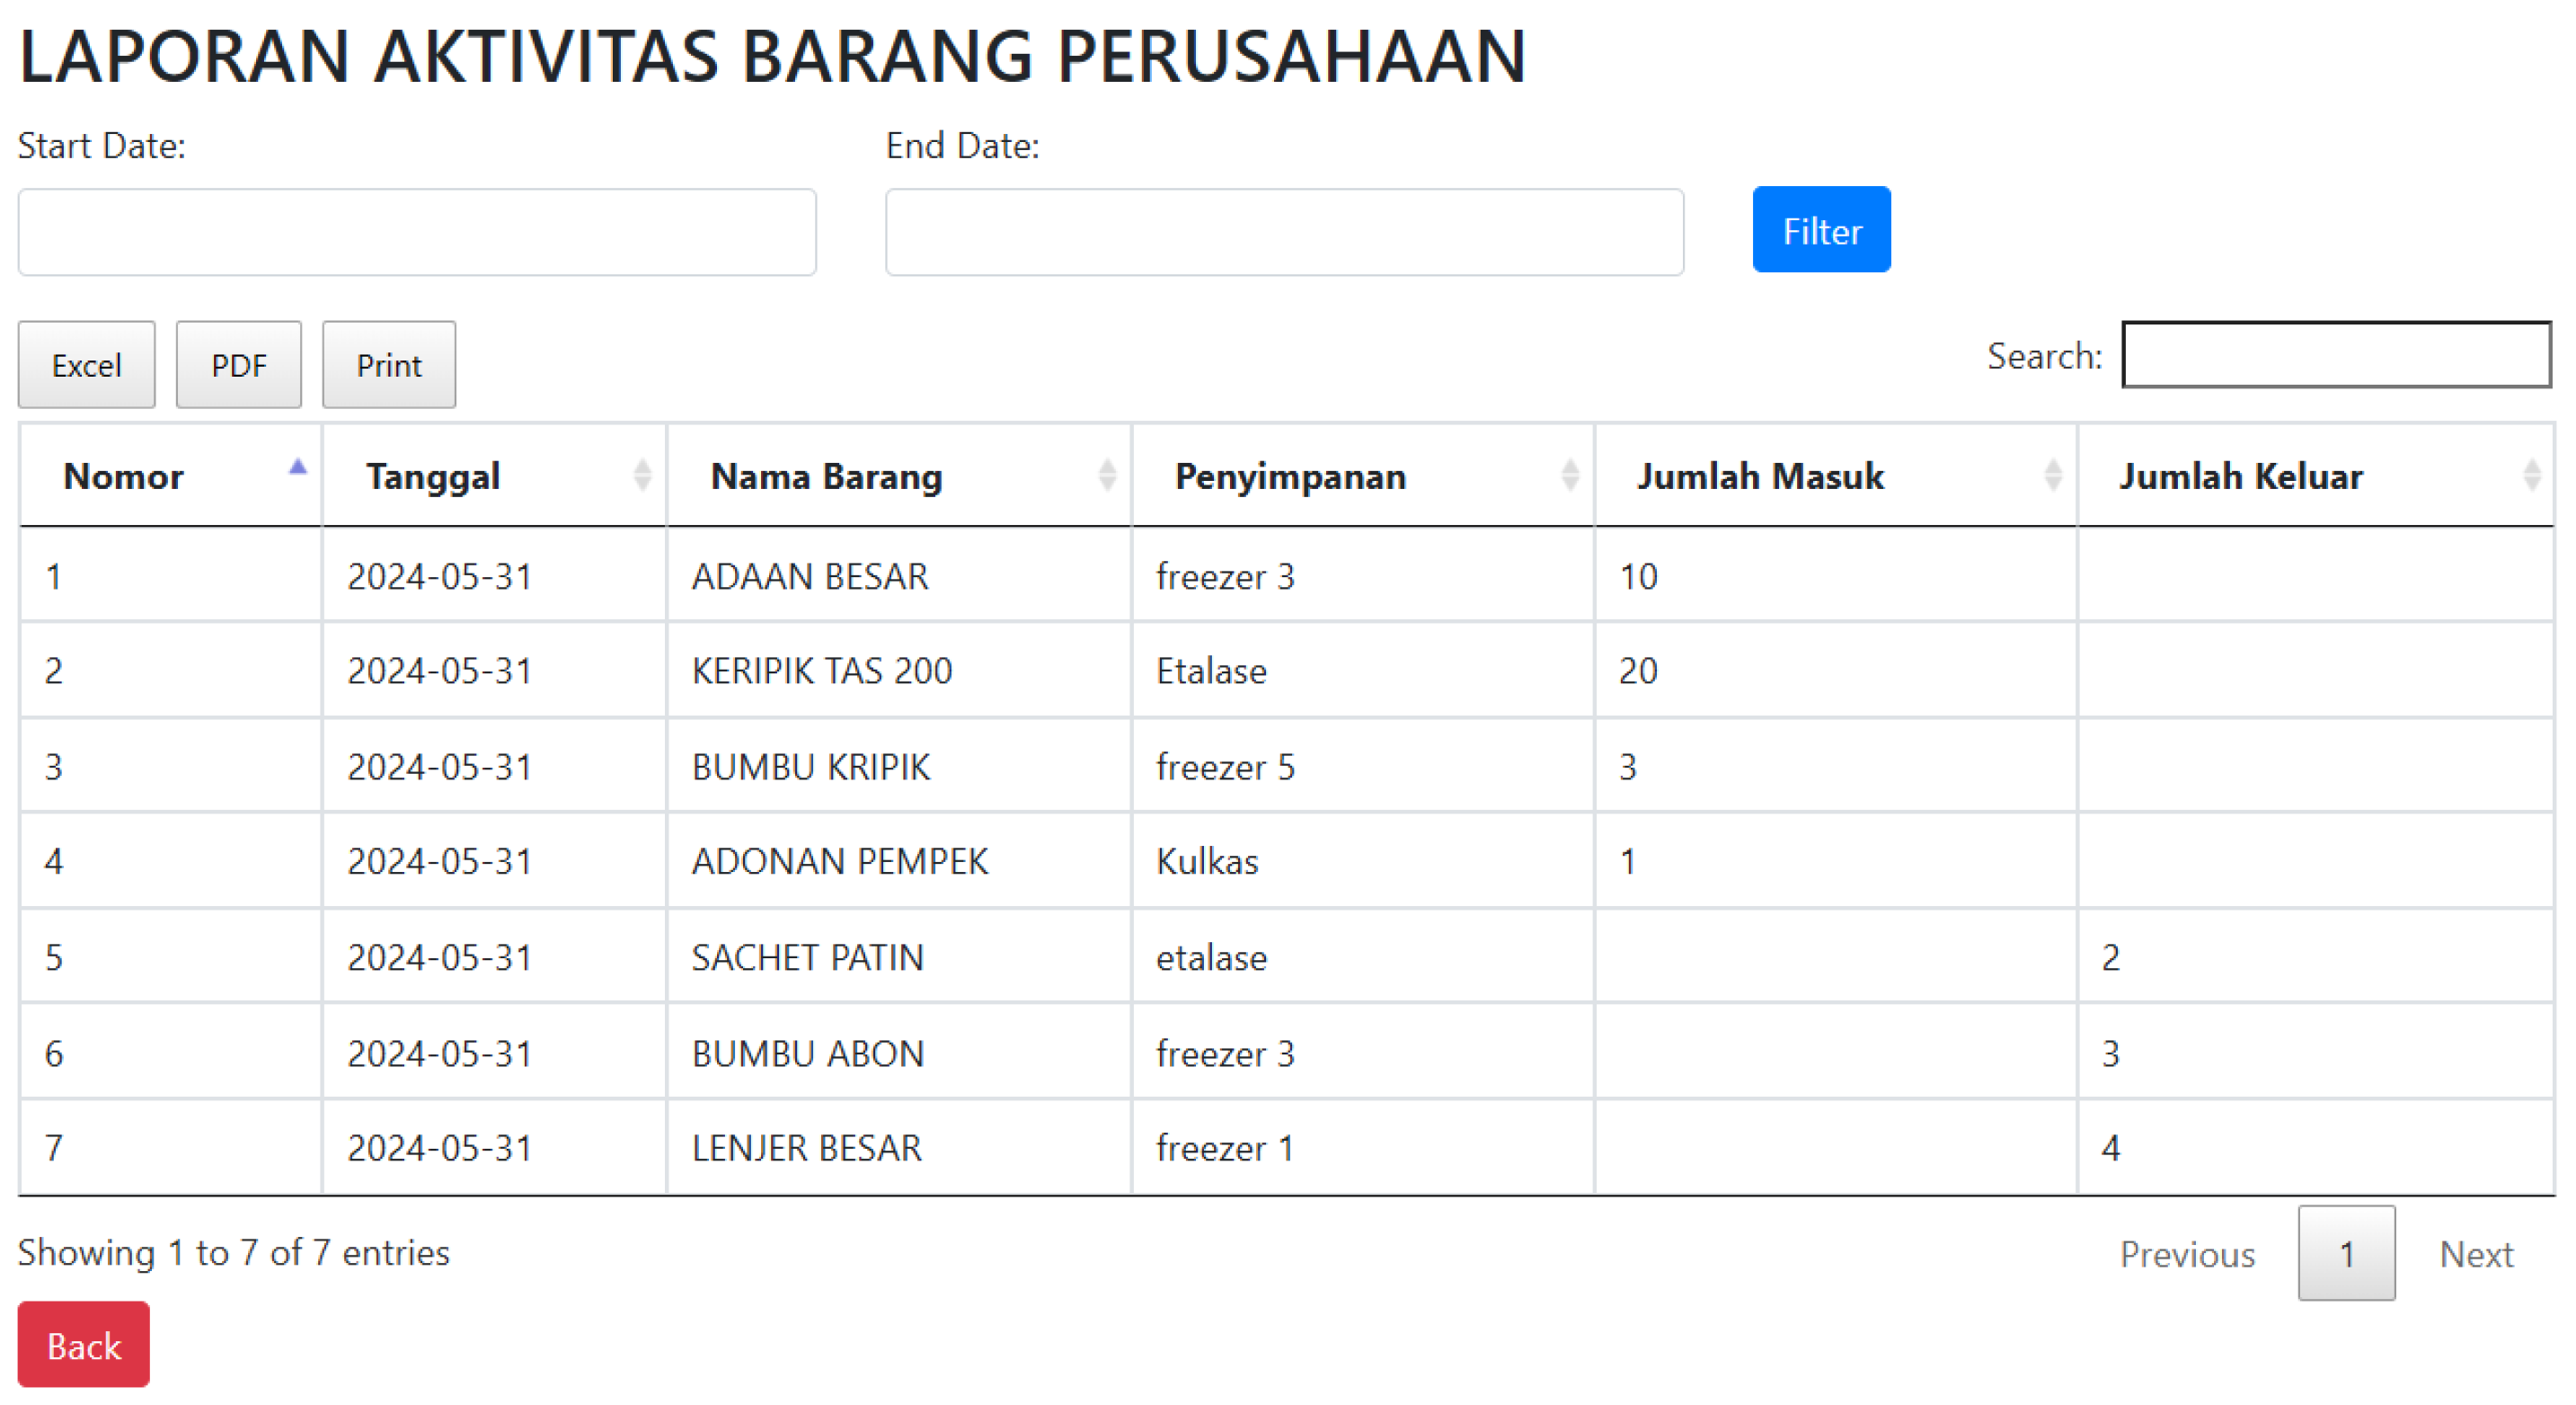Sort by Nama Barang column arrows
Image resolution: width=2576 pixels, height=1405 pixels.
tap(1106, 476)
